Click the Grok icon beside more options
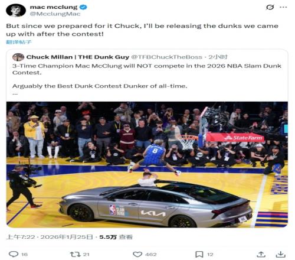The image size is (295, 260). point(270,7)
